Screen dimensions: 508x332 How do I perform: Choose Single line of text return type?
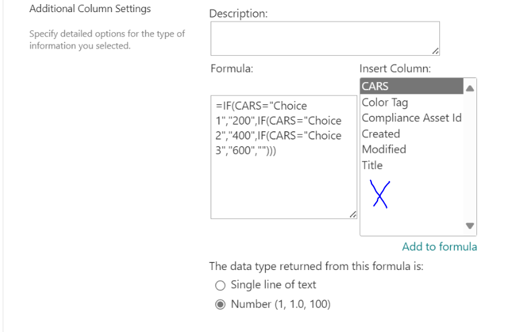(220, 286)
